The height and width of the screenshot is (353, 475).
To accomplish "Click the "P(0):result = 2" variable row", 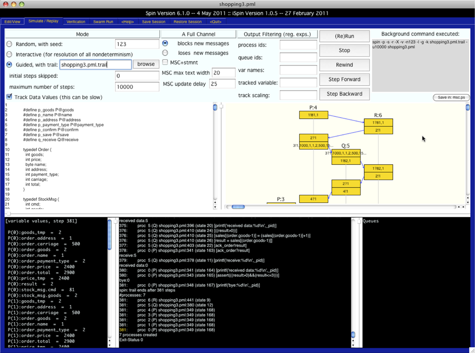I will coord(31,284).
